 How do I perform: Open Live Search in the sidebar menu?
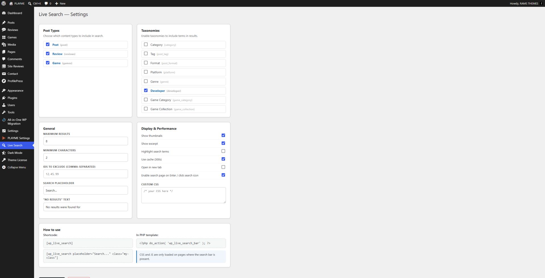point(17,145)
